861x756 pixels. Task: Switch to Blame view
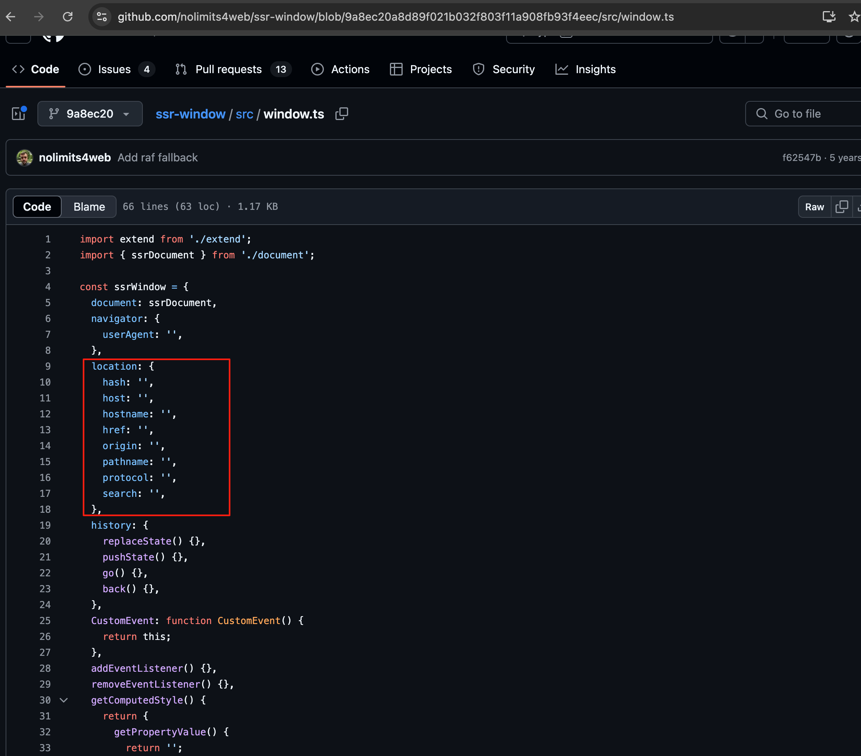point(89,207)
